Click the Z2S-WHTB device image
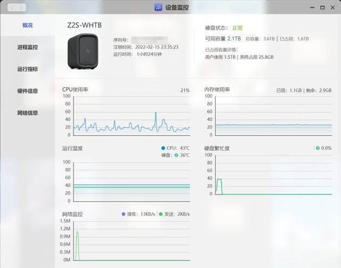Screen dimensions: 341x268 (x=83, y=51)
